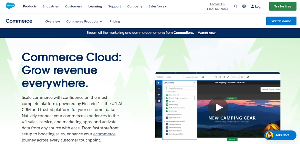The width and height of the screenshot is (300, 144).
Task: Click the 1440 width field
Action: point(234,77)
